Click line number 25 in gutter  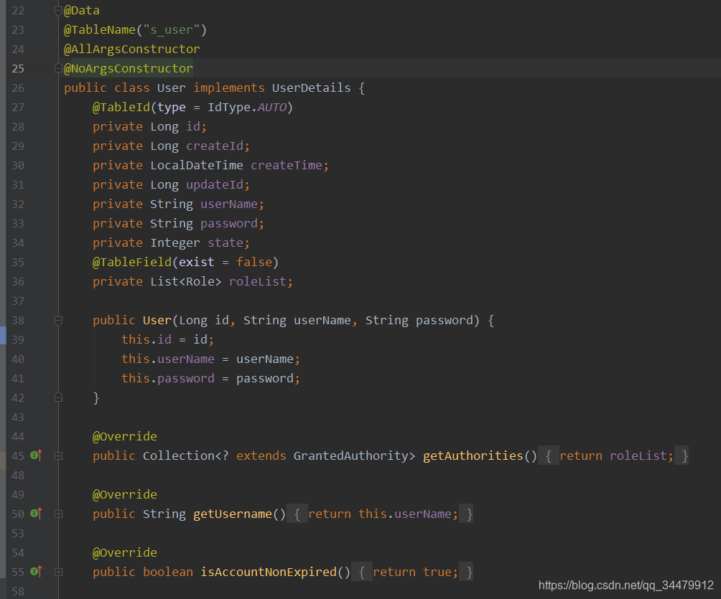(18, 68)
